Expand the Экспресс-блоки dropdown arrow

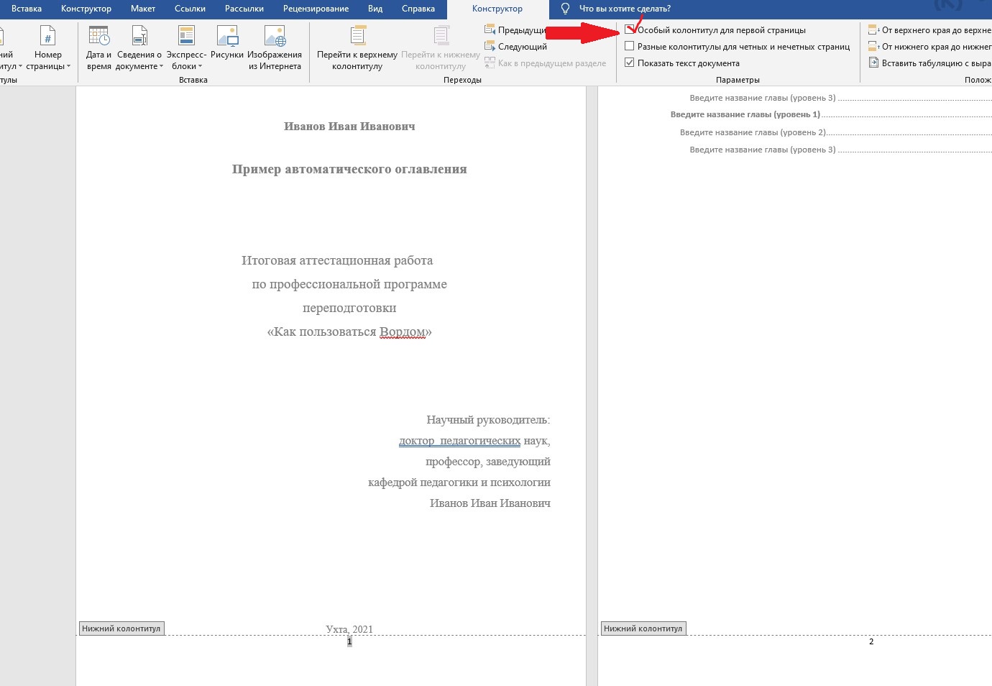tap(201, 66)
